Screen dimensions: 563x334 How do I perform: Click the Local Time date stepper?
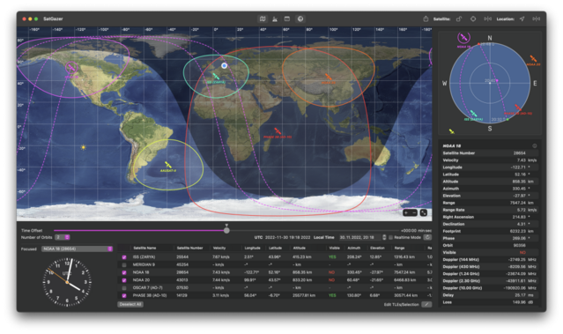point(384,237)
